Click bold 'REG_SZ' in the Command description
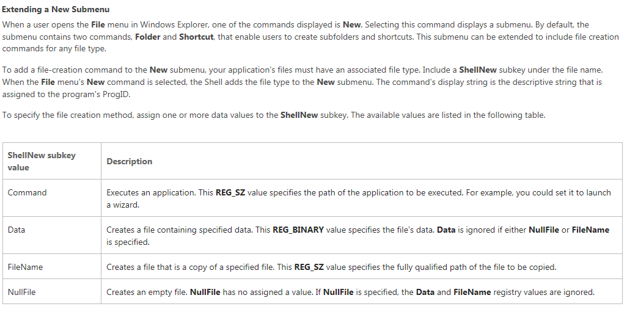This screenshot has width=627, height=309. point(230,193)
